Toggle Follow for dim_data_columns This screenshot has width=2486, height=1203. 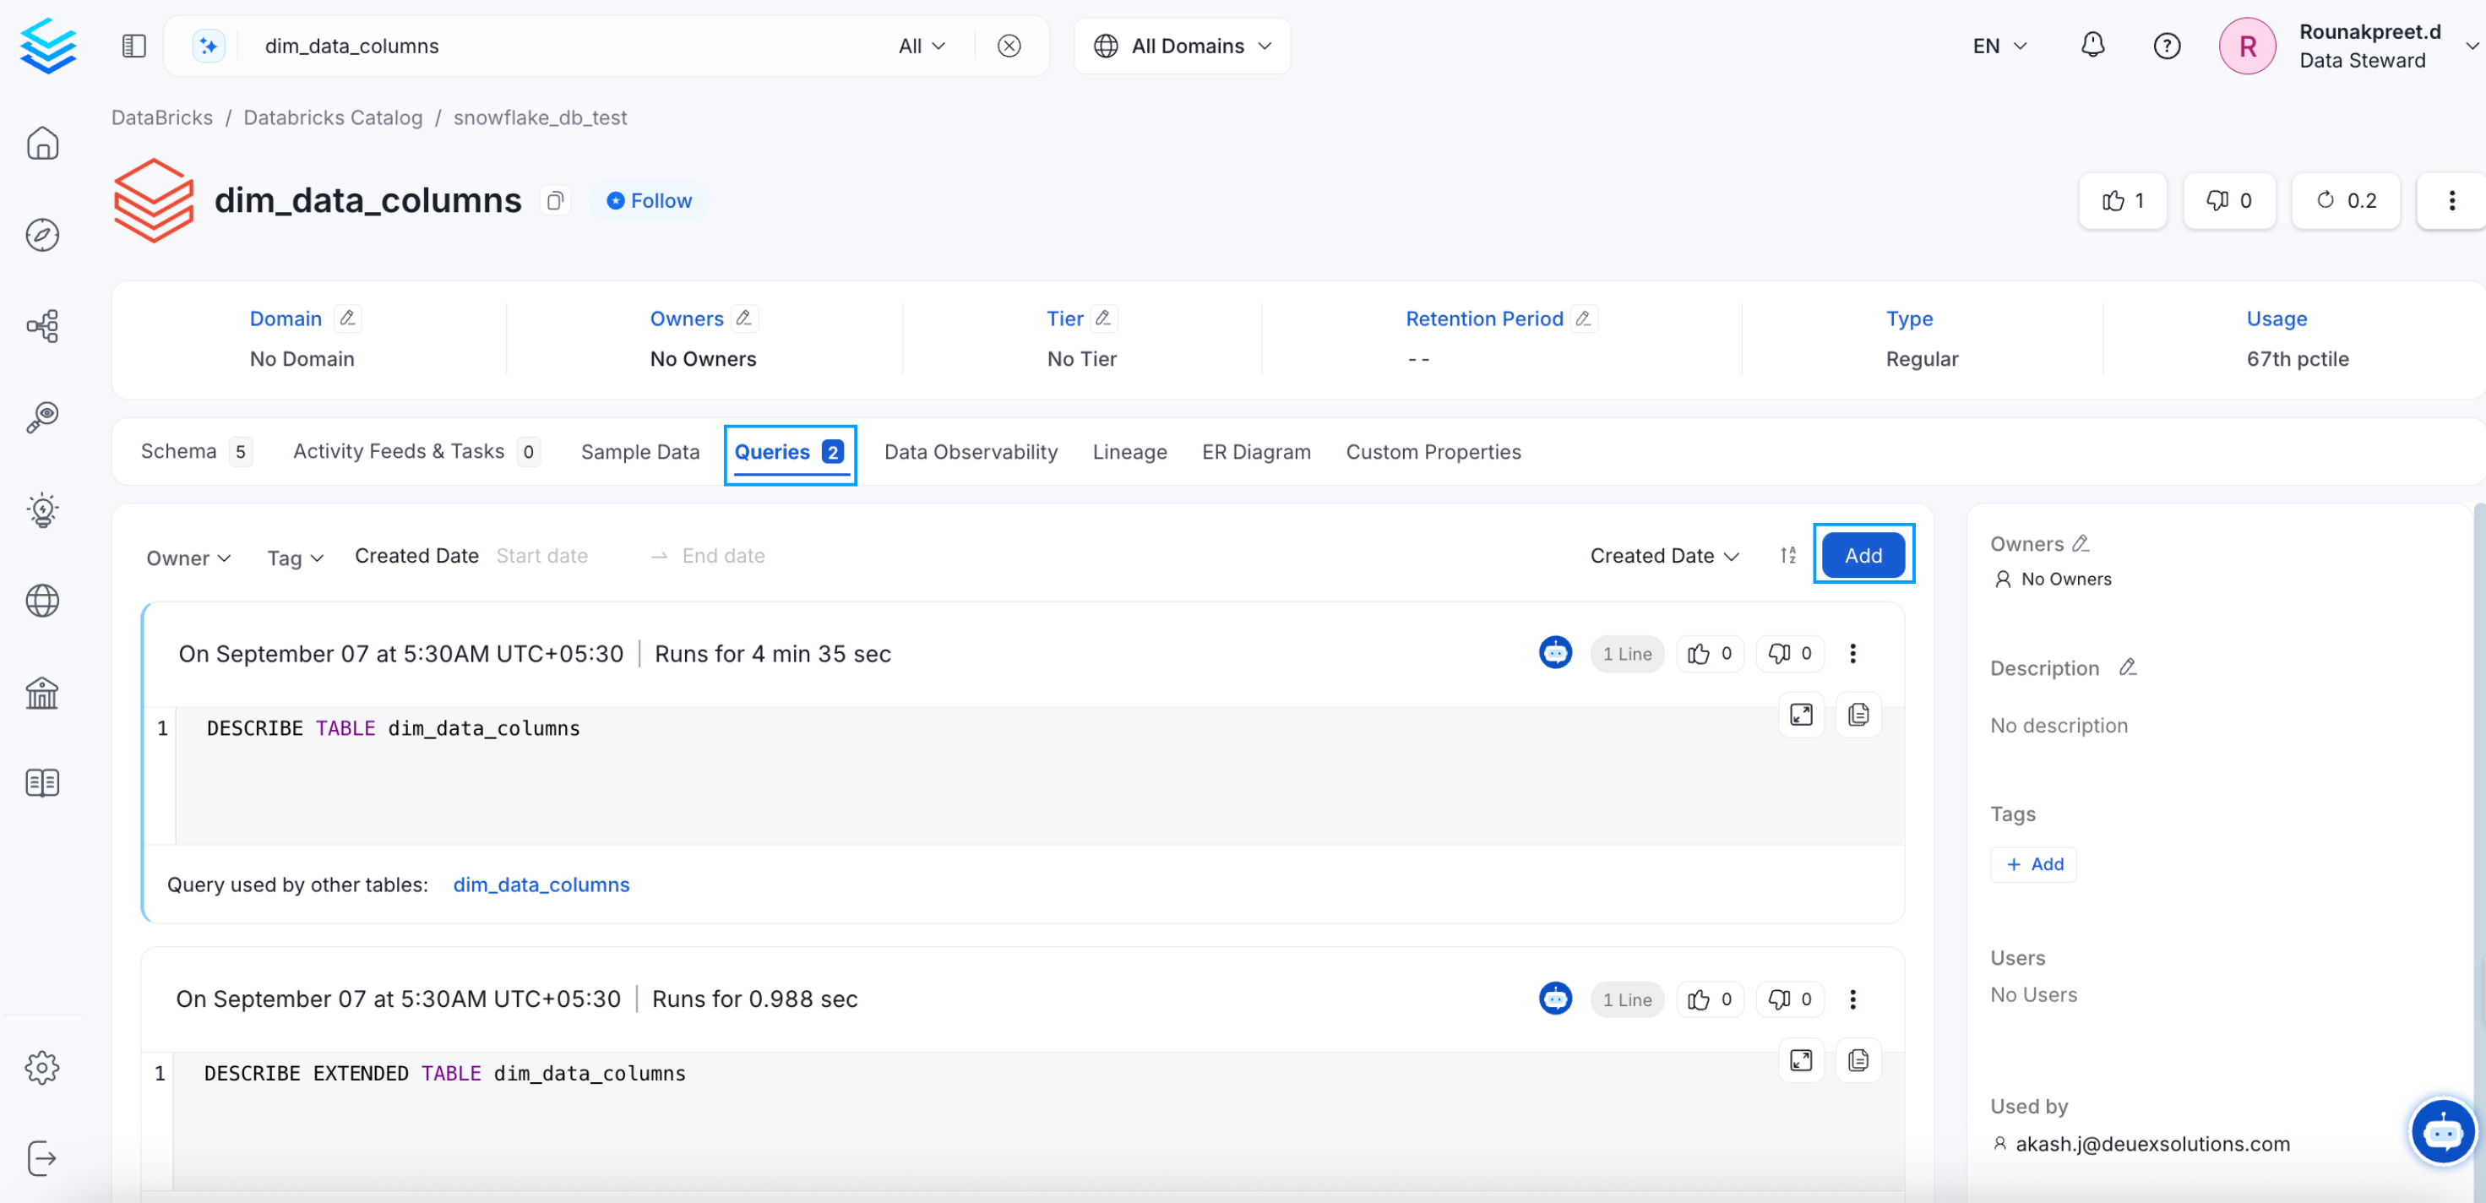(650, 201)
